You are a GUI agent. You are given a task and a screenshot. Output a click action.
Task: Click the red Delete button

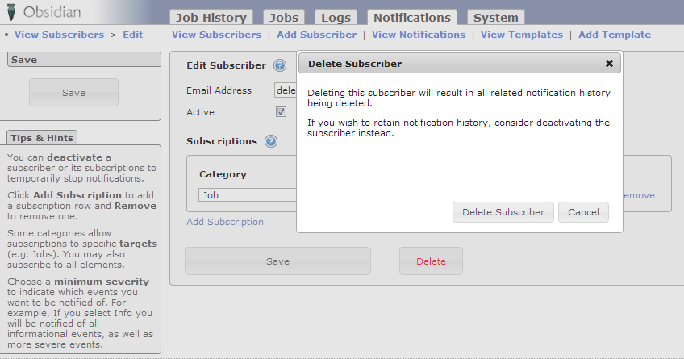pyautogui.click(x=431, y=261)
